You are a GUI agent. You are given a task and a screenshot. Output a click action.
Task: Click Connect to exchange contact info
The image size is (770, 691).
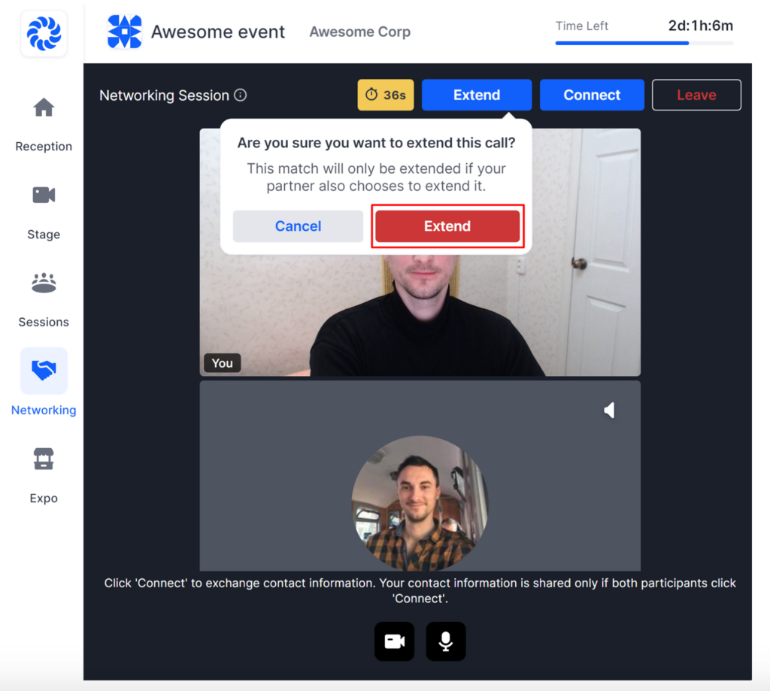592,95
